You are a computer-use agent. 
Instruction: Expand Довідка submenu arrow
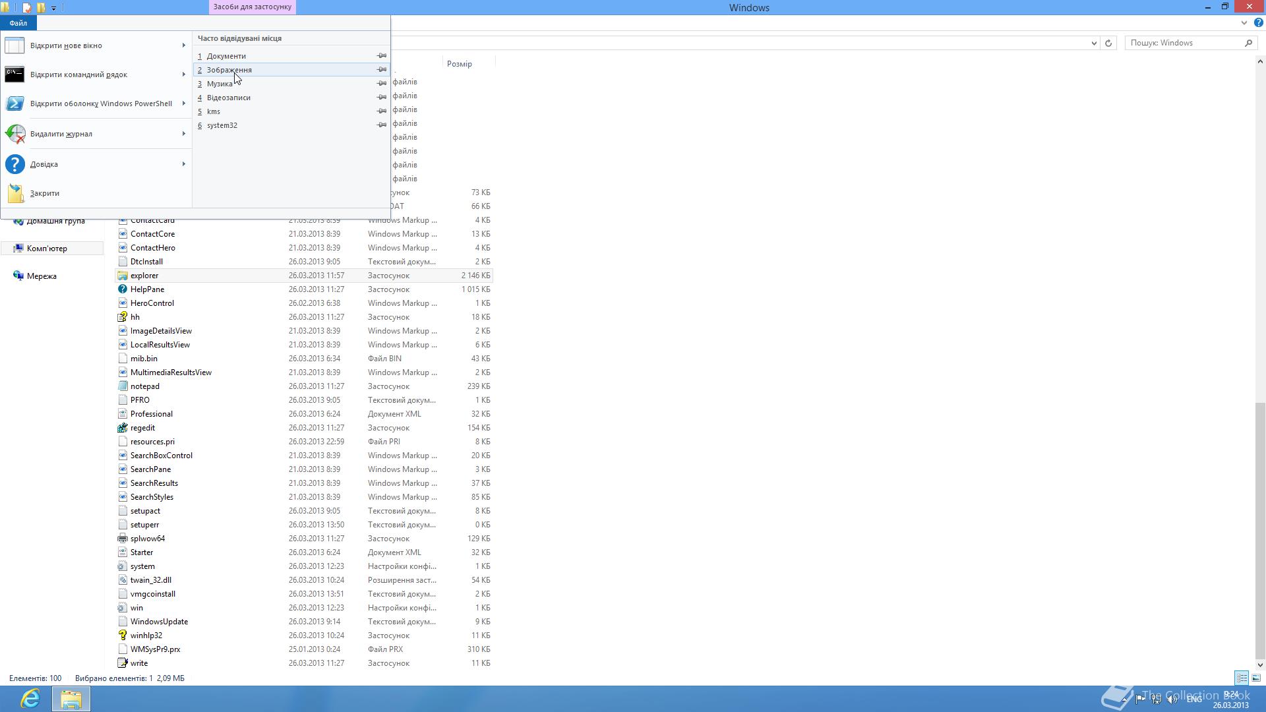click(184, 164)
